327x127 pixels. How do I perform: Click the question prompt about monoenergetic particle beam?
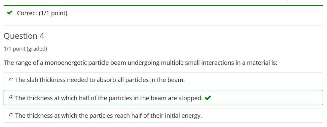click(x=141, y=63)
